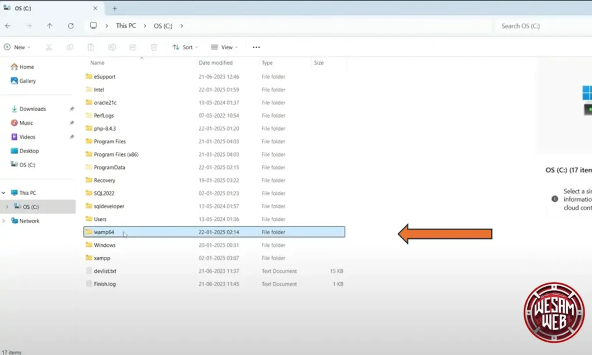Open Desktop in the navigation pane
Image resolution: width=592 pixels, height=355 pixels.
pos(24,151)
